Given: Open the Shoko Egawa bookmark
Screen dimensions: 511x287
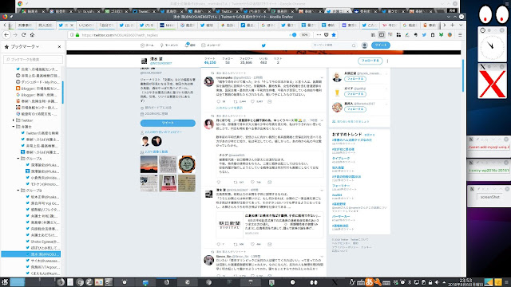Looking at the screenshot, I should pyautogui.click(x=42, y=242).
